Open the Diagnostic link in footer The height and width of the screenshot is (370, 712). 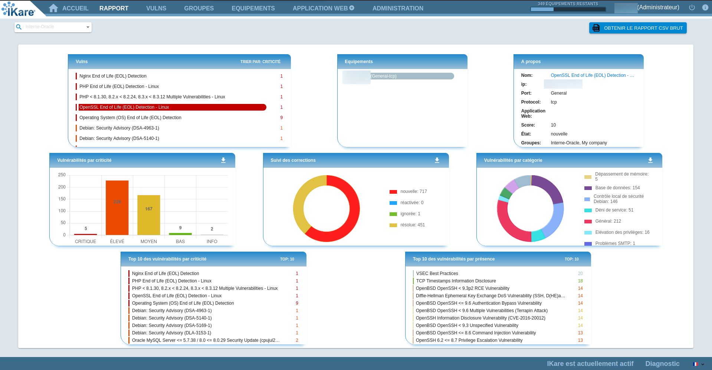[x=662, y=364]
